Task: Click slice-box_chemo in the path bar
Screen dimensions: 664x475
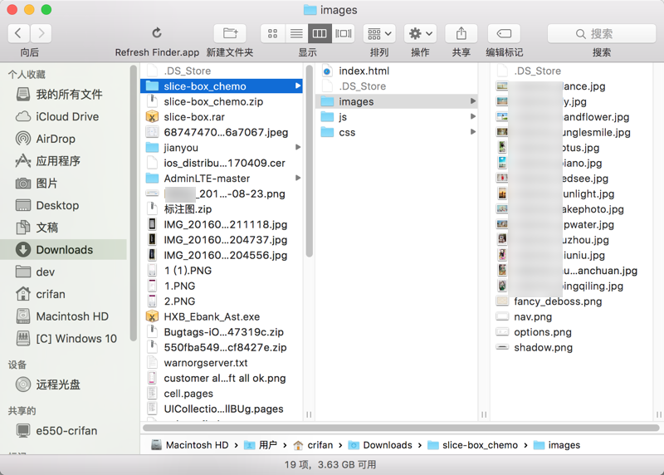Action: click(x=473, y=445)
